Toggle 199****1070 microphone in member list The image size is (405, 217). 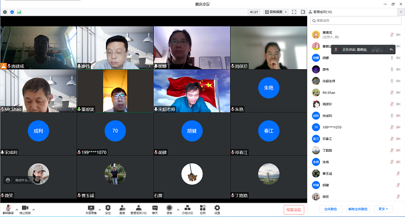pos(392,127)
